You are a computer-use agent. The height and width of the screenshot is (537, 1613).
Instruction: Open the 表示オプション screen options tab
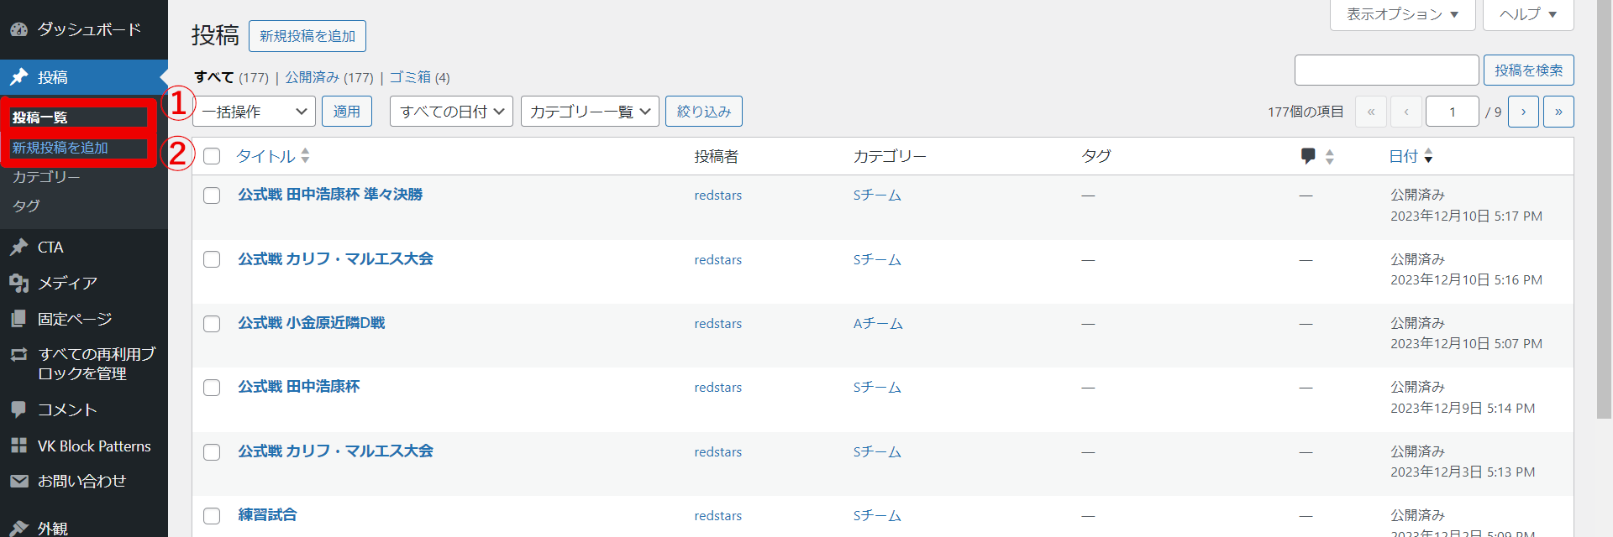tap(1402, 14)
